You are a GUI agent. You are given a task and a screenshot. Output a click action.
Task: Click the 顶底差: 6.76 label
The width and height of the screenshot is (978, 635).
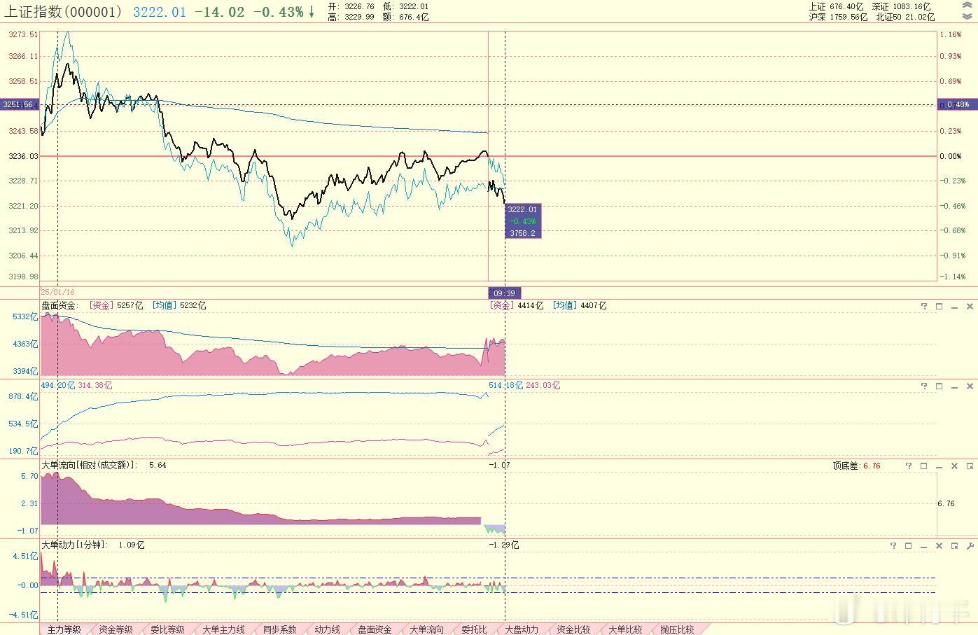tap(857, 466)
